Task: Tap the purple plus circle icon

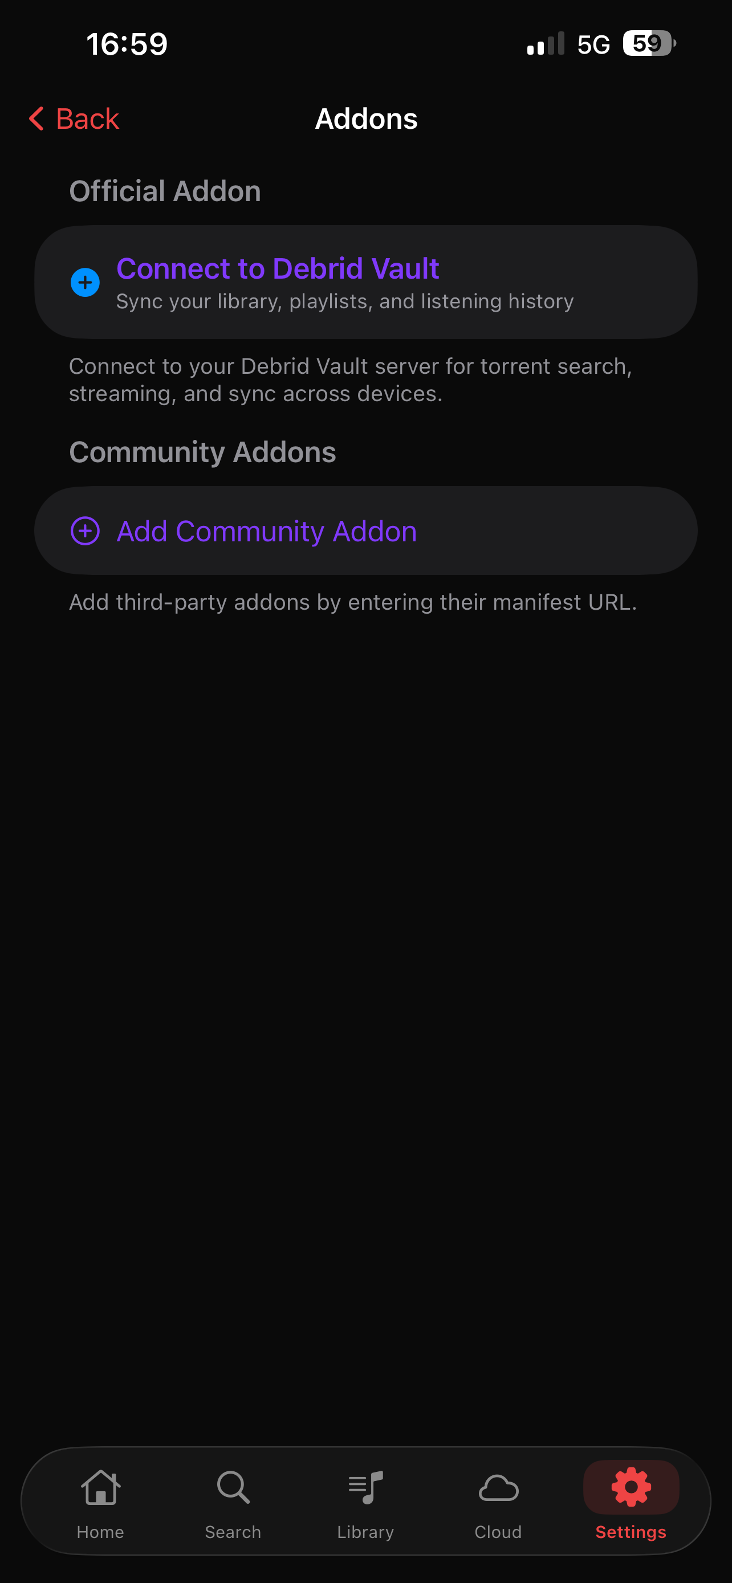Action: click(x=85, y=531)
